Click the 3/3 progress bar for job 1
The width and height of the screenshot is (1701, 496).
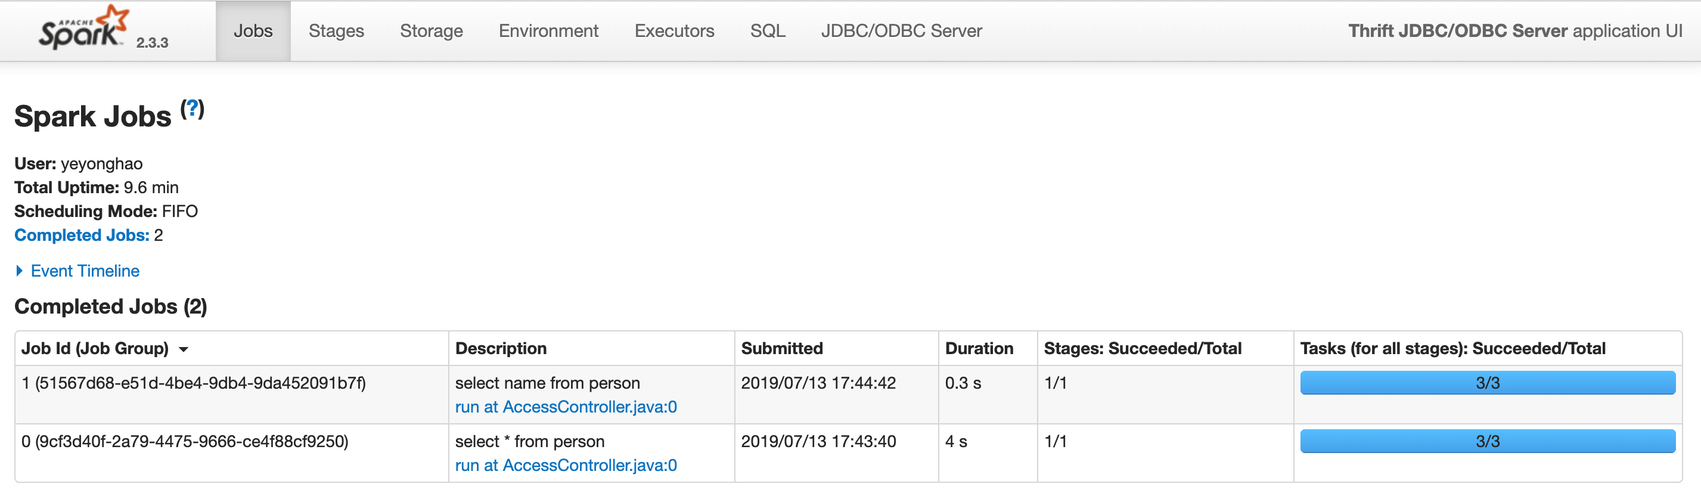click(1487, 383)
